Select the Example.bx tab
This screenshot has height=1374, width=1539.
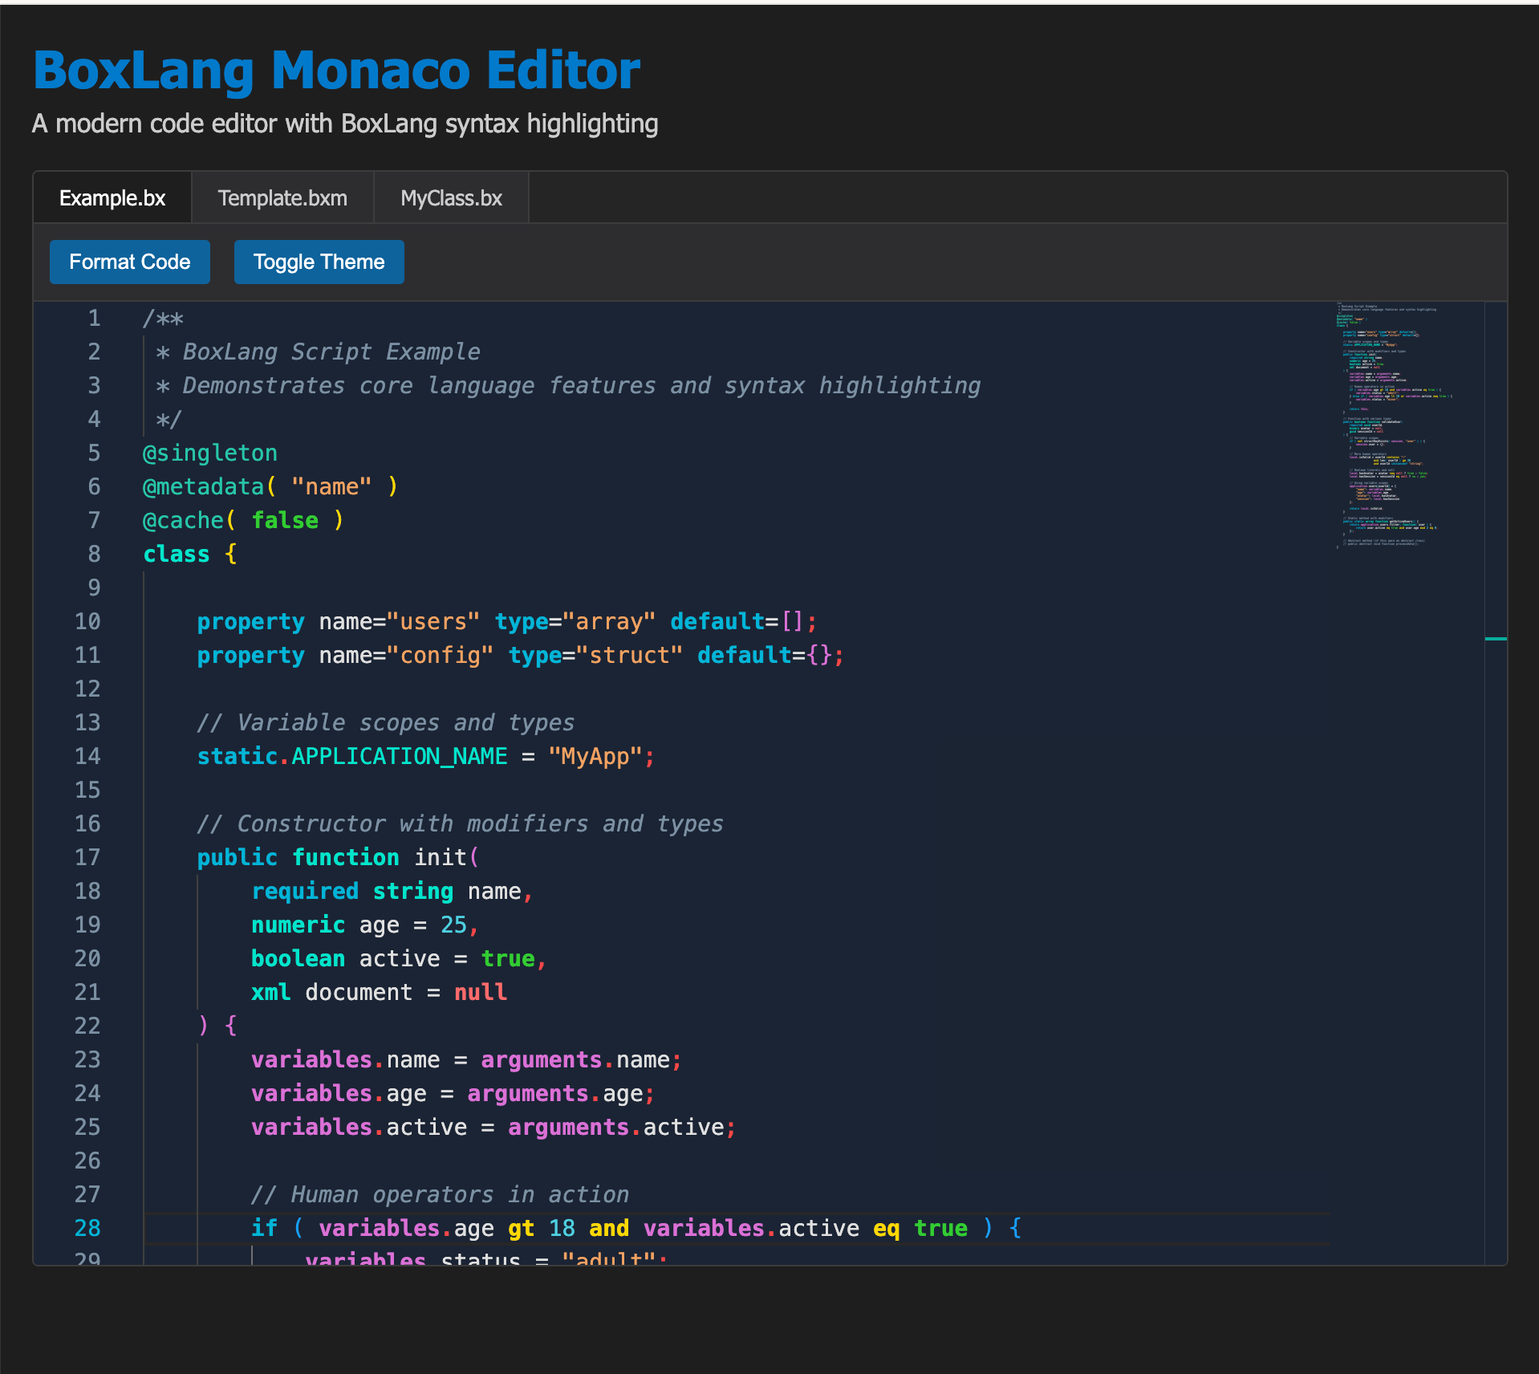[x=112, y=198]
